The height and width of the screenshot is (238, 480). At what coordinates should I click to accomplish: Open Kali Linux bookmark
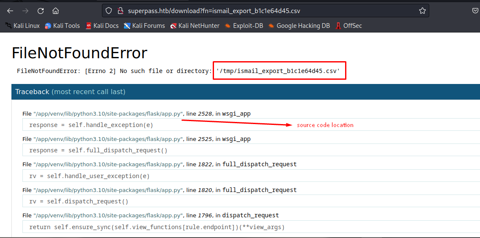22,26
